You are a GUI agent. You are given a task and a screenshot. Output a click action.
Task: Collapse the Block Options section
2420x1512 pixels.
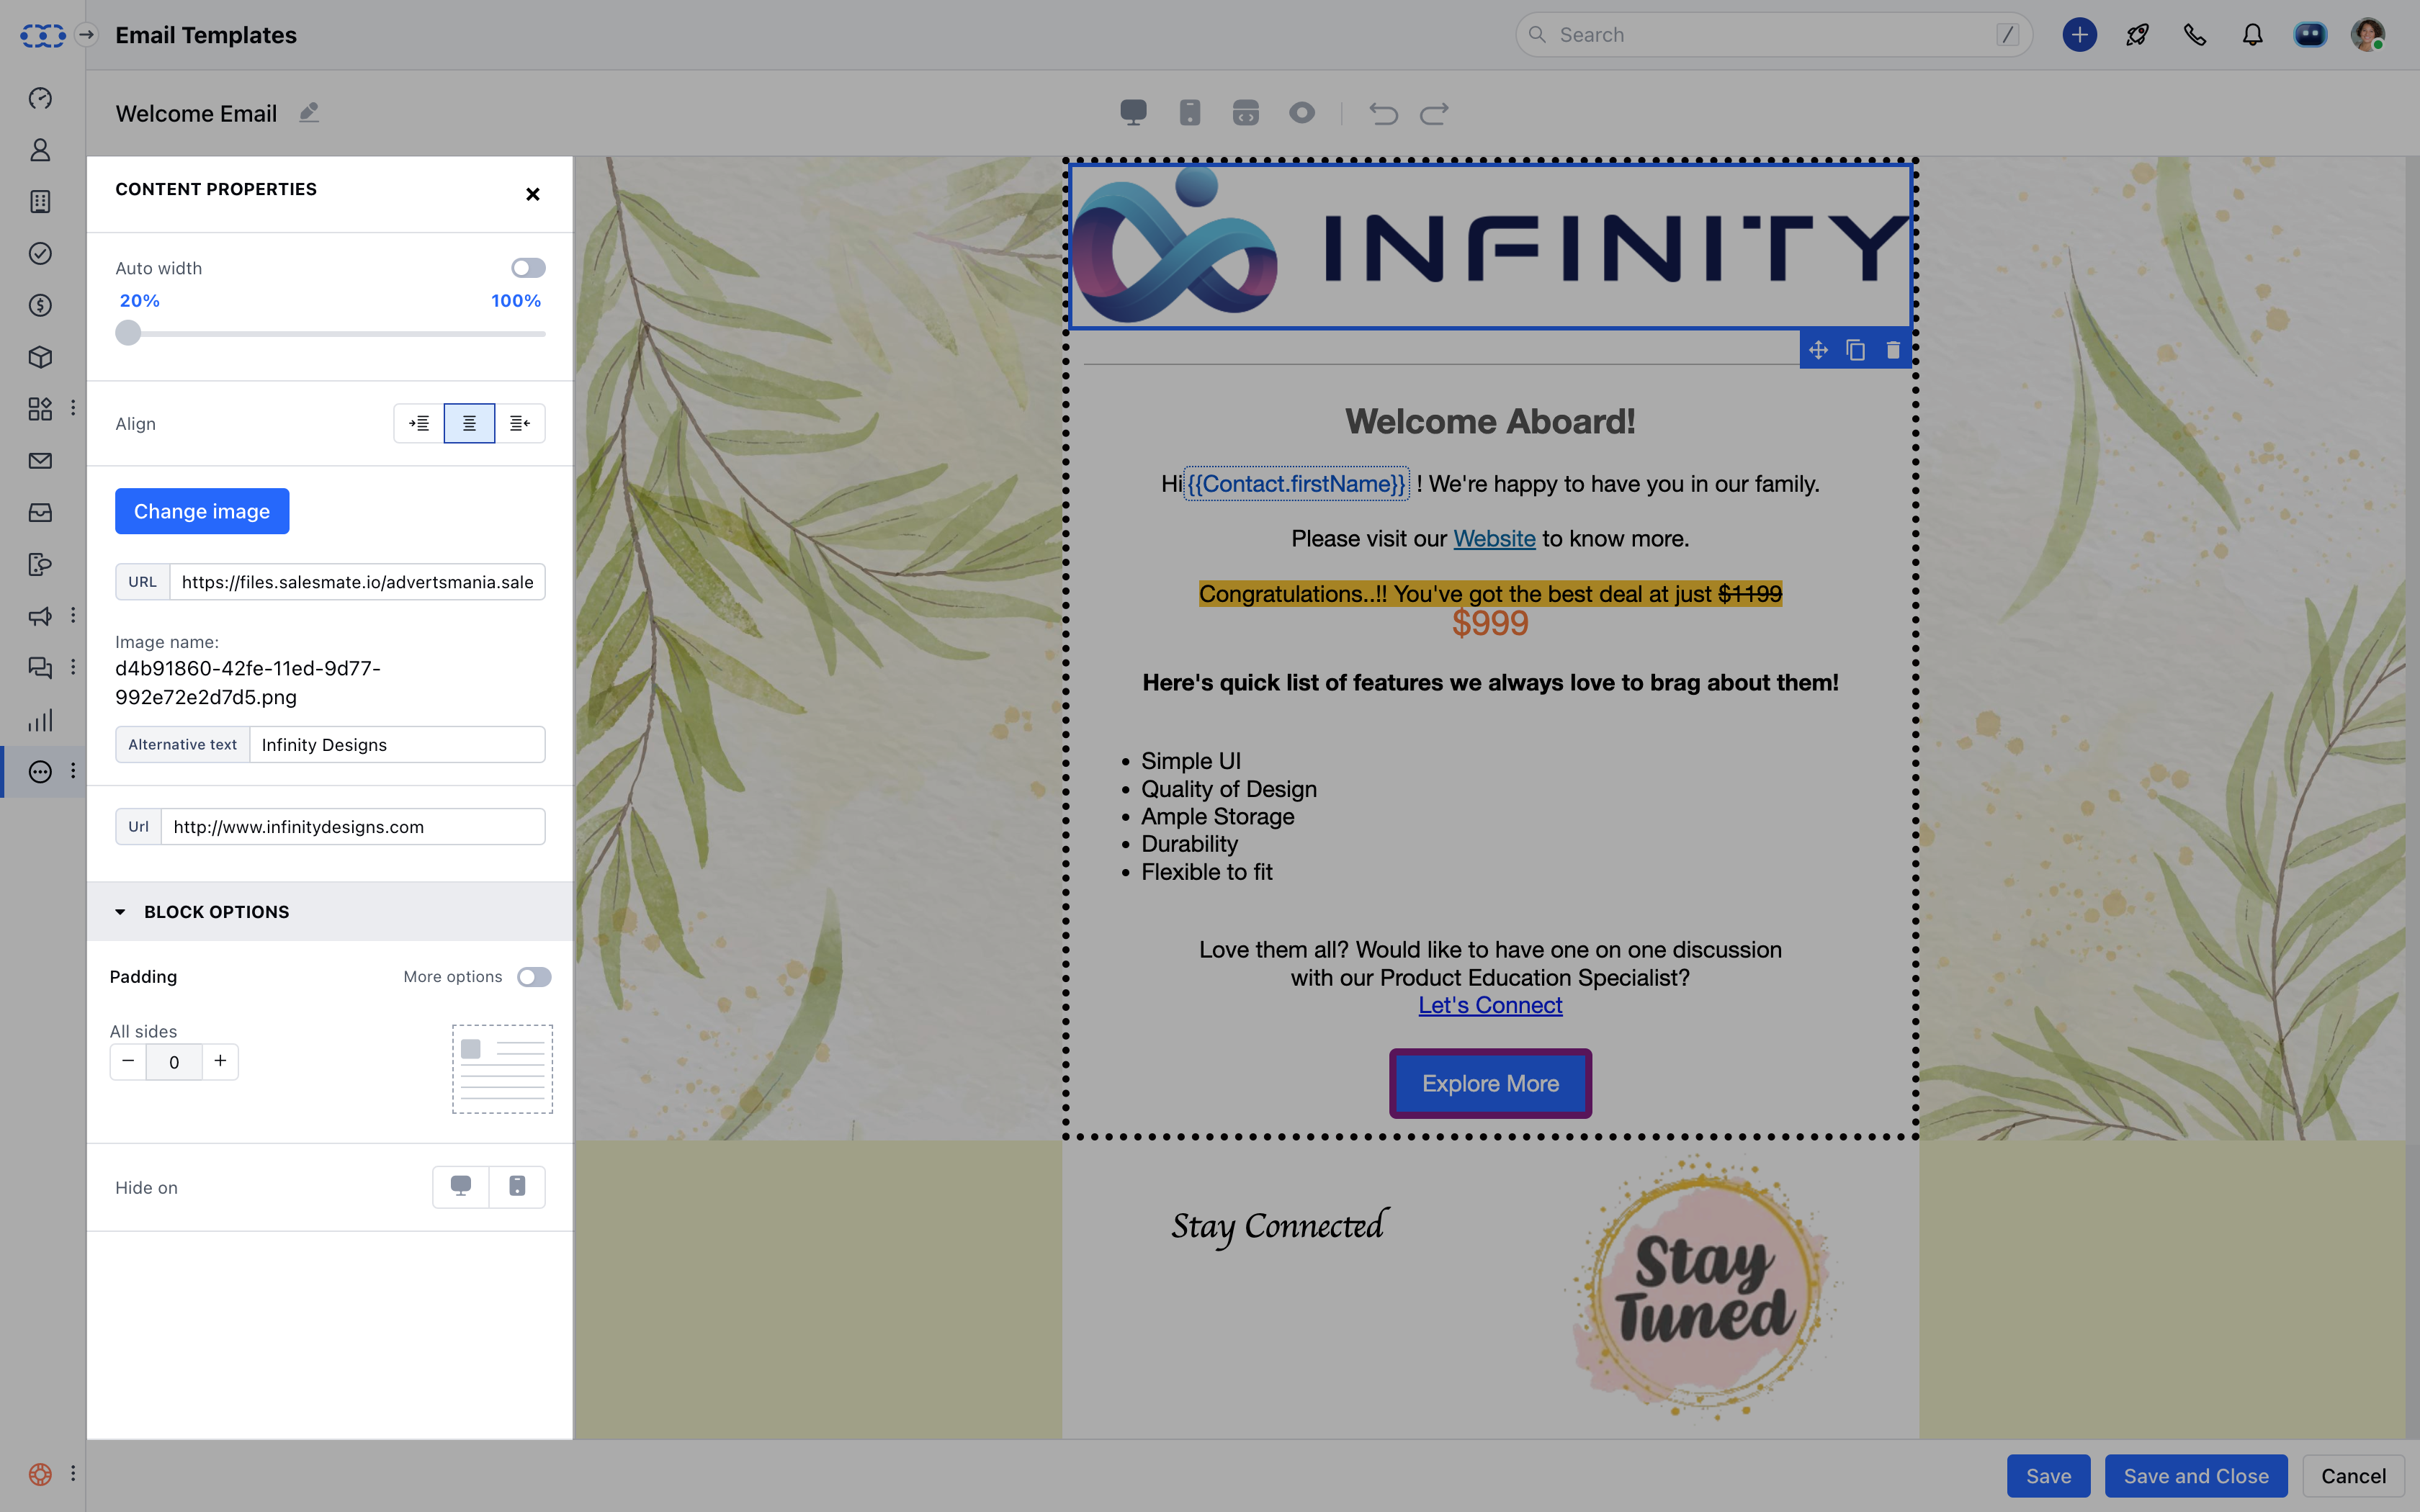[x=120, y=911]
